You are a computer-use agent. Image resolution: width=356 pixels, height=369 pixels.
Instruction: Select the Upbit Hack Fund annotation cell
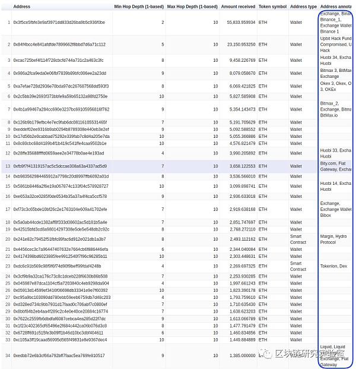tap(335, 45)
